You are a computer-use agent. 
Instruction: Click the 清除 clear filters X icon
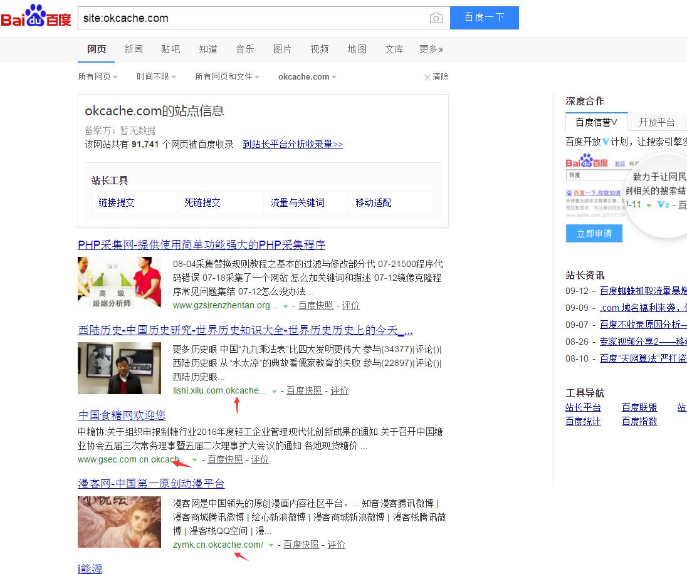(x=427, y=77)
